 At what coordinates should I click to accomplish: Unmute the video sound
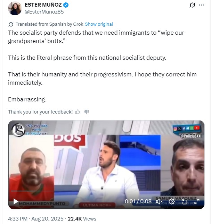click(x=159, y=201)
